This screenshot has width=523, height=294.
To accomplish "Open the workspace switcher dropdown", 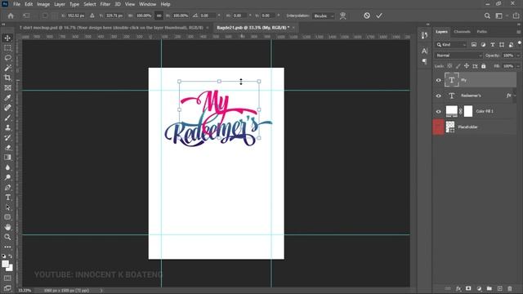I will (x=501, y=16).
